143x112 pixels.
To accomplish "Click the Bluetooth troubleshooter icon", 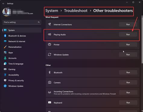I will tap(49, 72).
